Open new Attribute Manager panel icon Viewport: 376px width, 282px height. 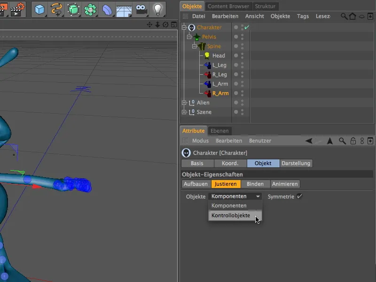(370, 141)
